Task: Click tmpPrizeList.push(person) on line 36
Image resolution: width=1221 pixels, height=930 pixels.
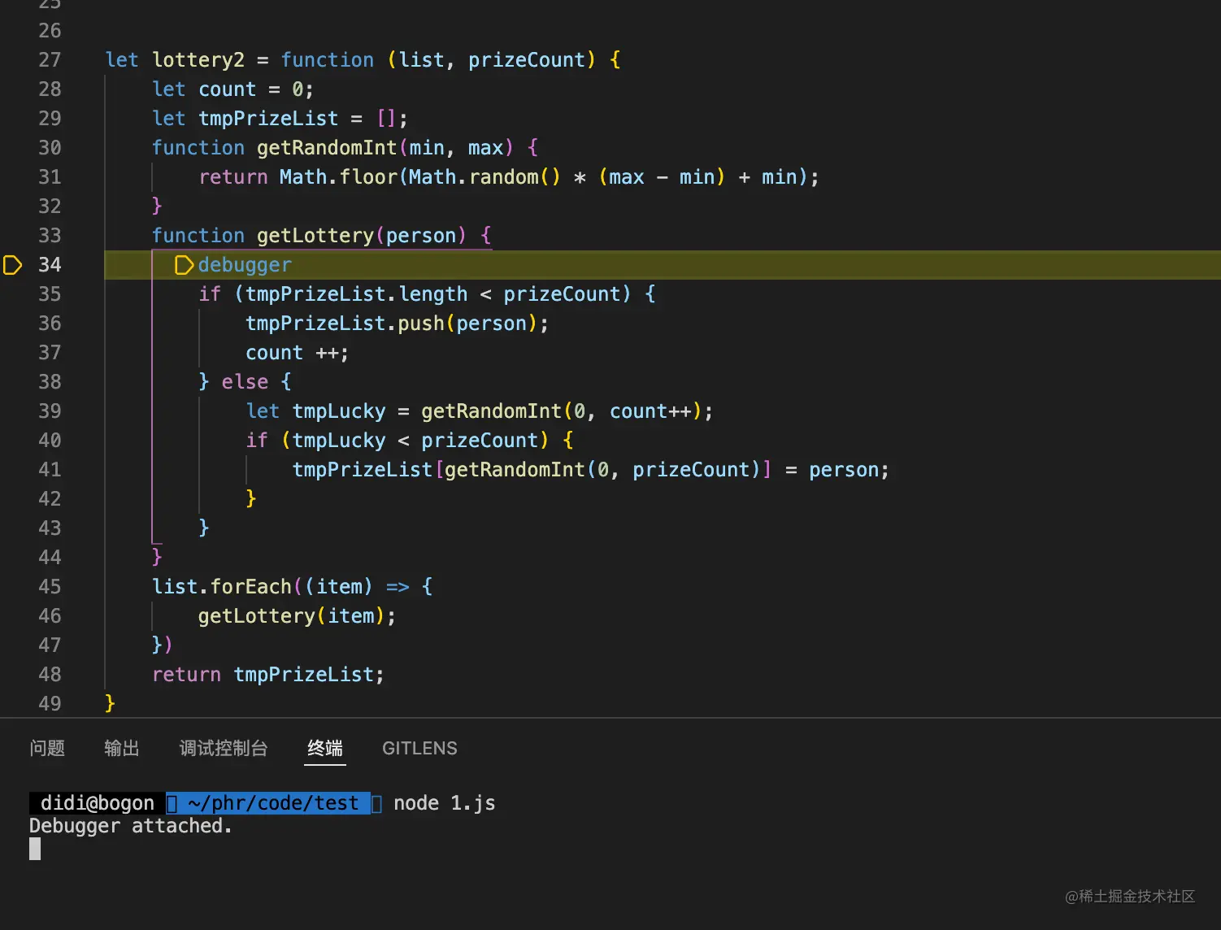Action: (391, 324)
